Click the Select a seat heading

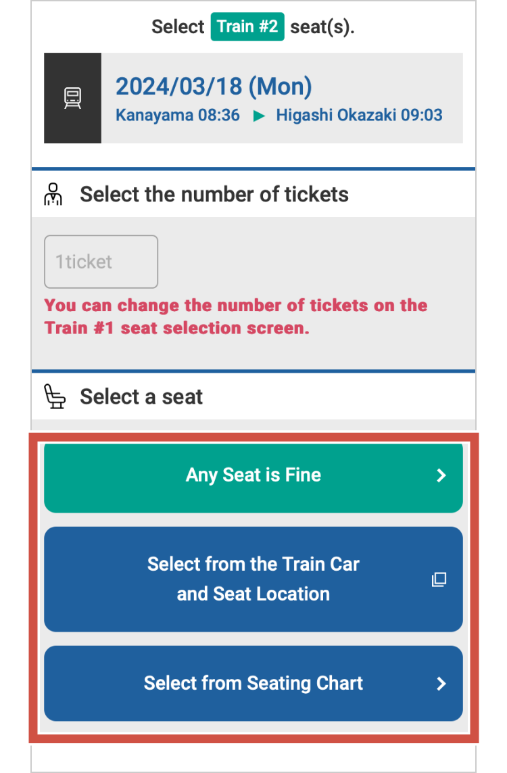(141, 396)
